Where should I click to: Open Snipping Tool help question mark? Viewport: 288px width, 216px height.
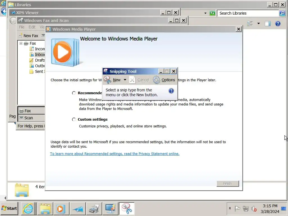click(x=171, y=91)
